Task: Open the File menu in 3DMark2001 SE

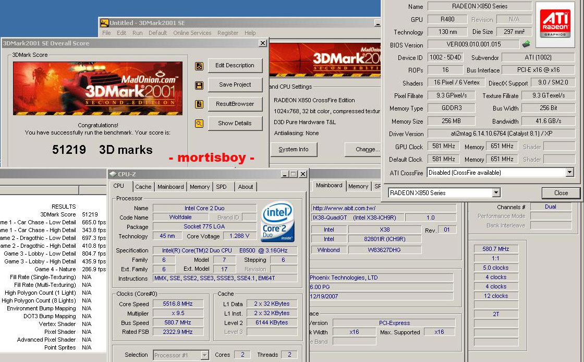Action: (x=106, y=33)
